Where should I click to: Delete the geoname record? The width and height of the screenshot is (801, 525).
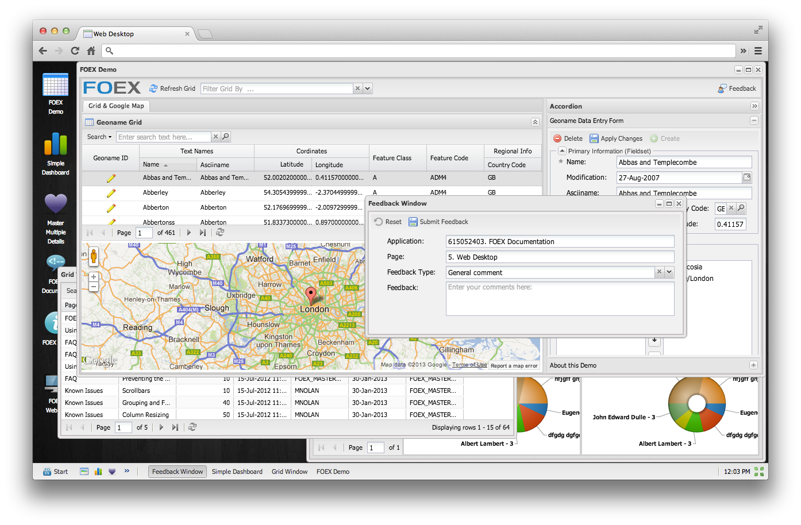(x=568, y=138)
